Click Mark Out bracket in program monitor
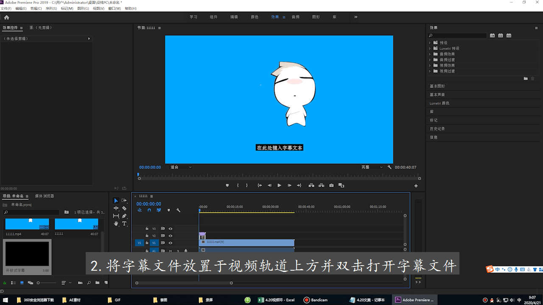543x305 pixels. click(247, 185)
